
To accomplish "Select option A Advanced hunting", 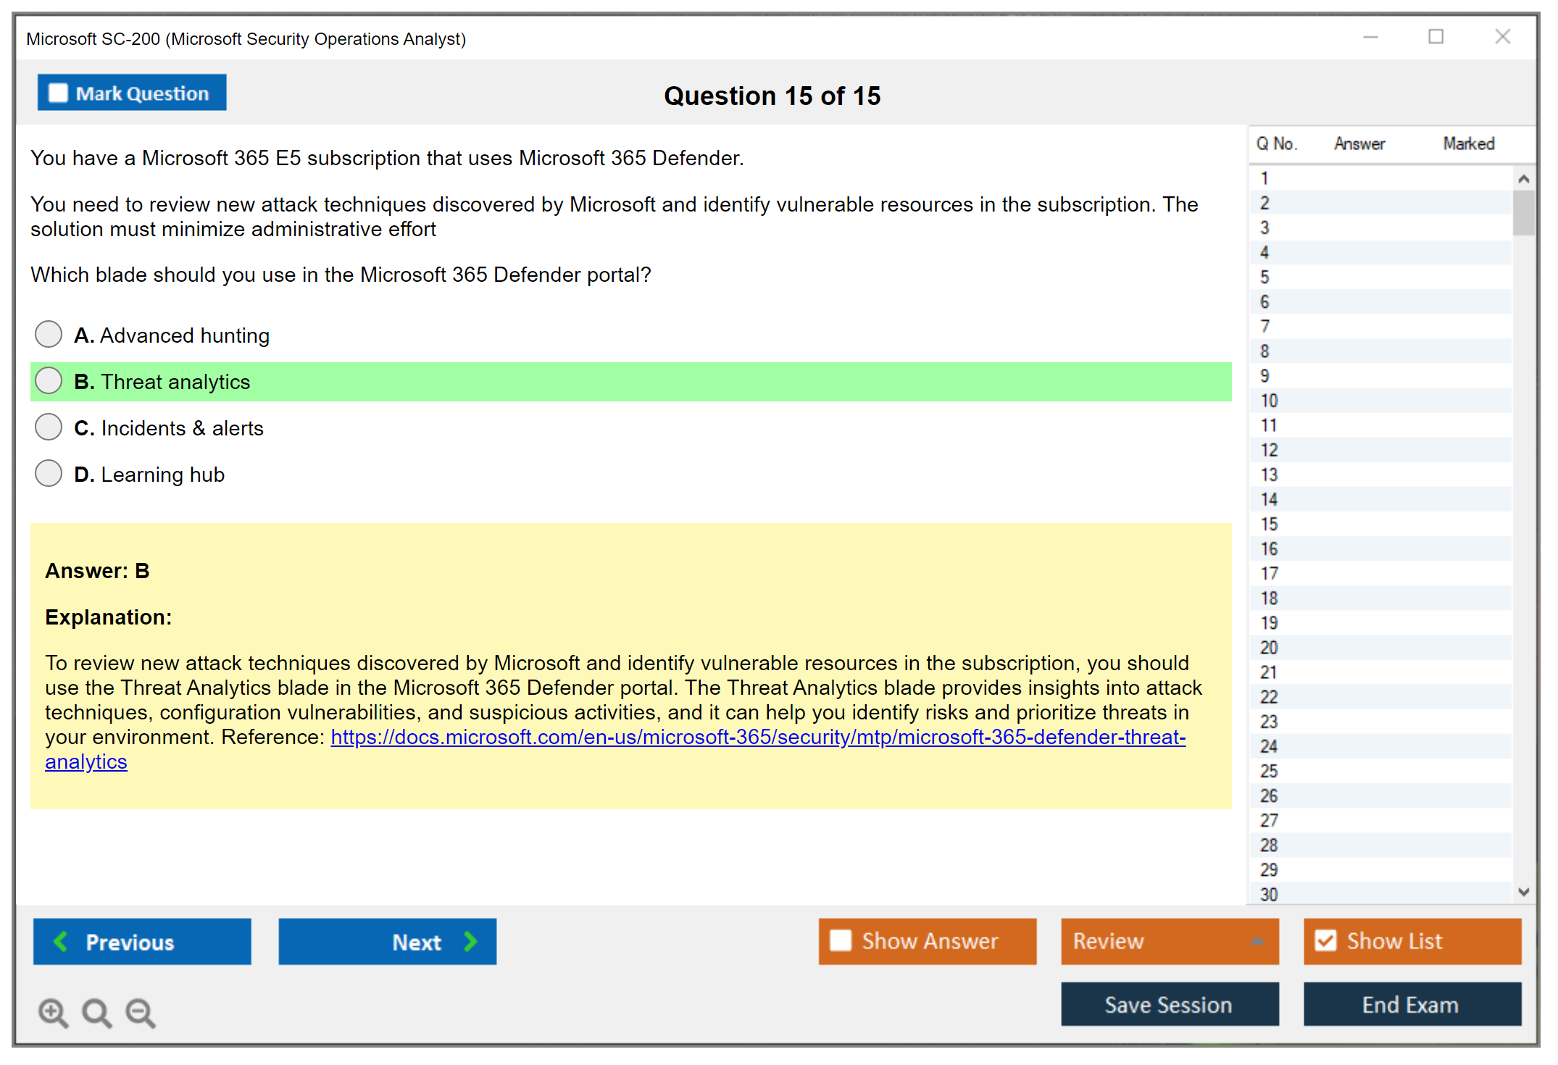I will click(x=49, y=335).
